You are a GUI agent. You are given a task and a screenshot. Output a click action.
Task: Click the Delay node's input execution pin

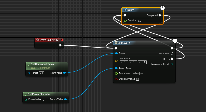pos(125,15)
